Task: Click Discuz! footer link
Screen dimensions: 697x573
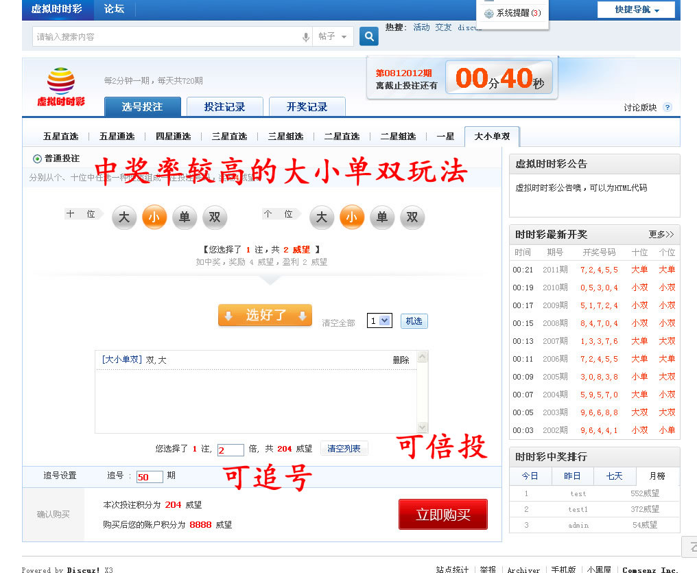Action: click(x=83, y=570)
